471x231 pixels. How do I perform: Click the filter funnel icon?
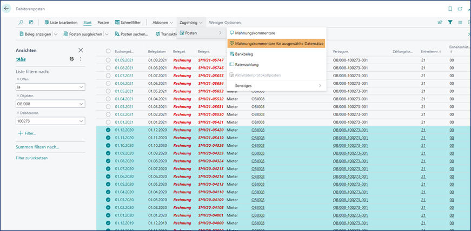pyautogui.click(x=449, y=22)
